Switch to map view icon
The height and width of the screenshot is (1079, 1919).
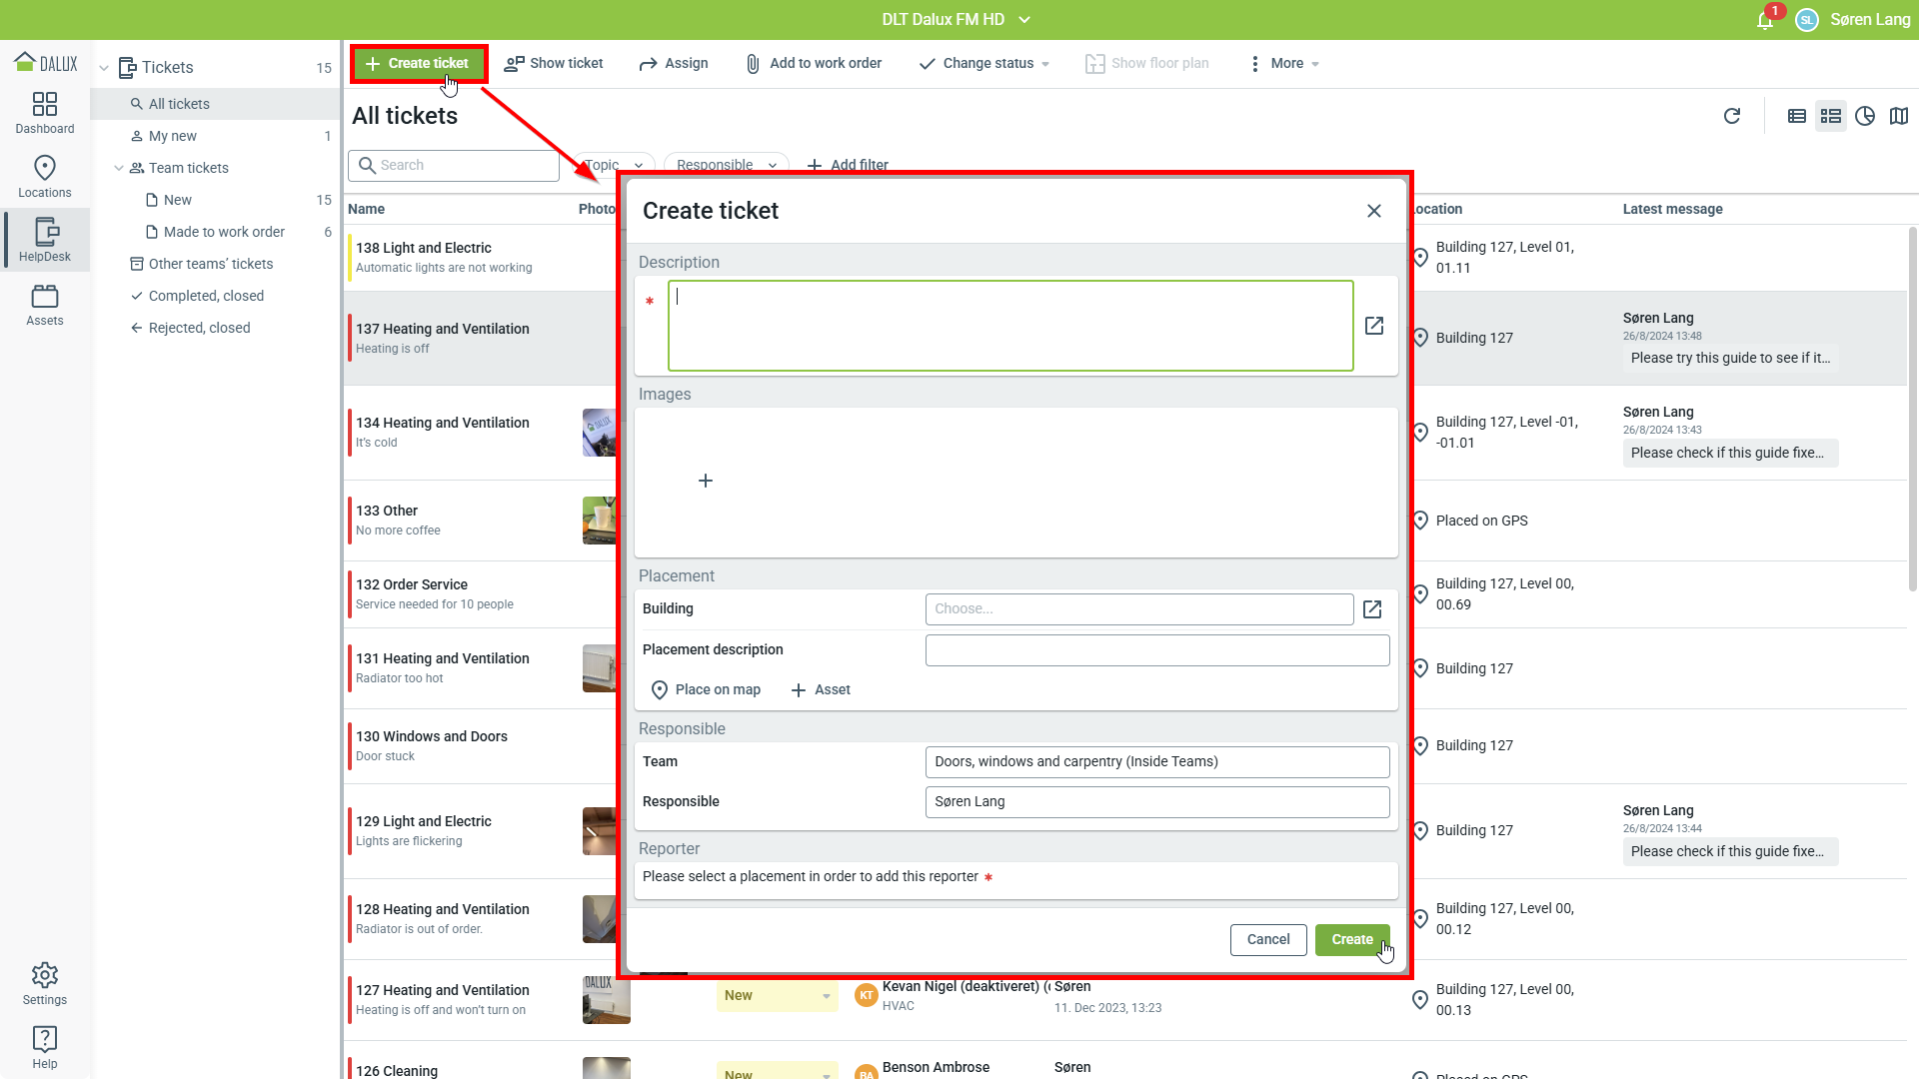pos(1899,116)
